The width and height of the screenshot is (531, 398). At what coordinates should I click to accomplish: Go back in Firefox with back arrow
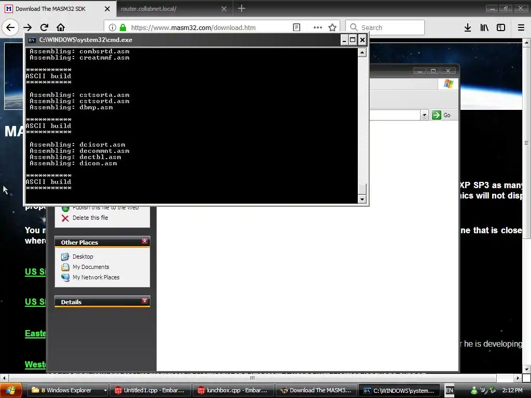(10, 27)
